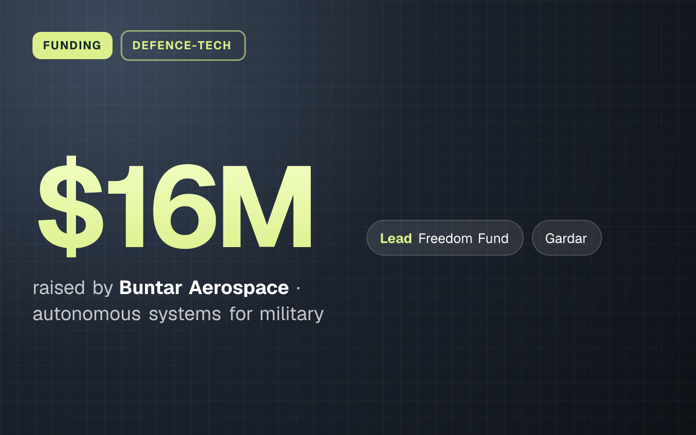Click the FUNDING tag badge

(72, 45)
